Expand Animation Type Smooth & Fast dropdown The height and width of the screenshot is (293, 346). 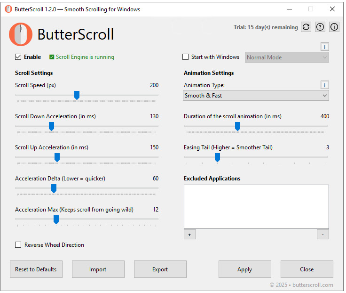[256, 96]
